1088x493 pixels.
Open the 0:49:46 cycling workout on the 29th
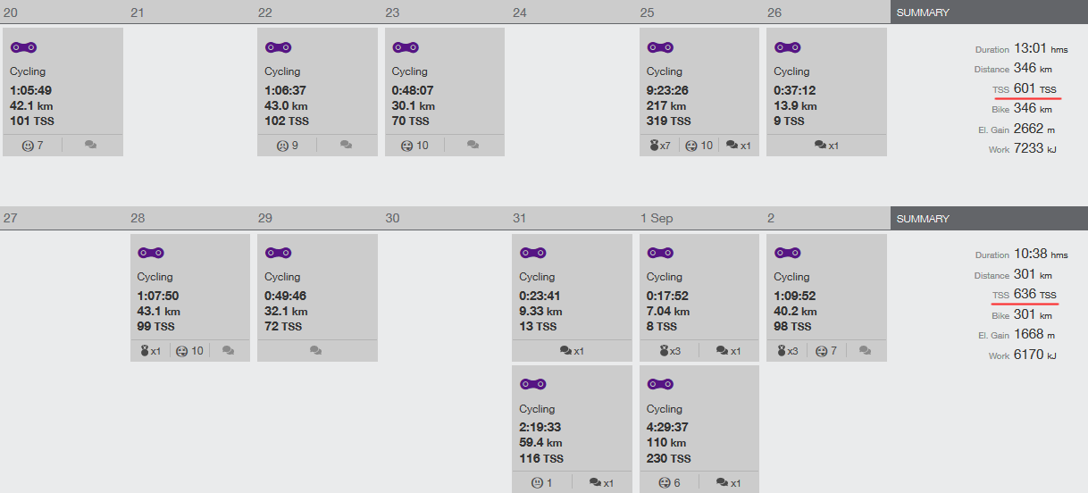tap(317, 297)
